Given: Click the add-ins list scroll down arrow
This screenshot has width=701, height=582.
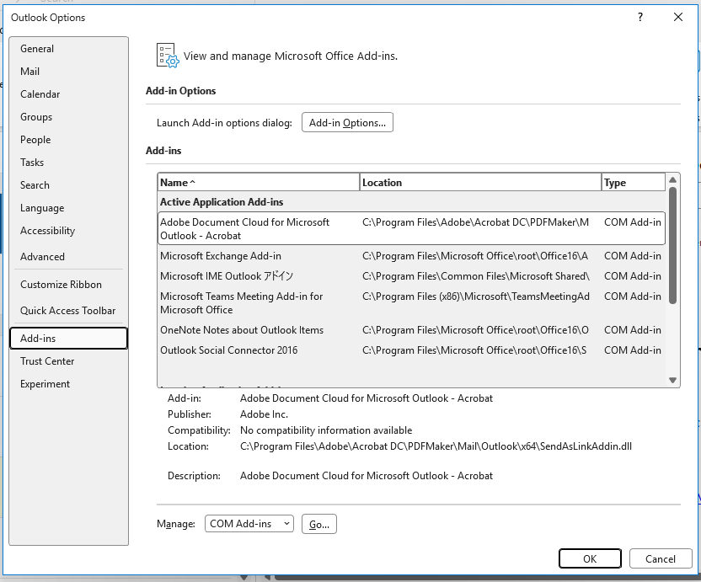Looking at the screenshot, I should (672, 381).
